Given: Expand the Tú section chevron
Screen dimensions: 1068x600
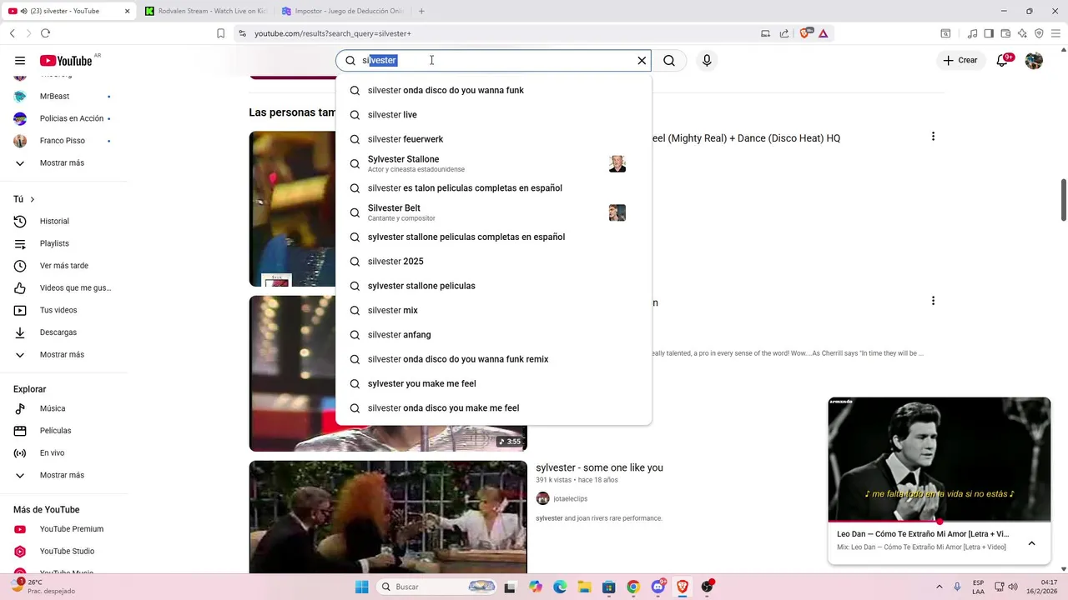Looking at the screenshot, I should 33,199.
